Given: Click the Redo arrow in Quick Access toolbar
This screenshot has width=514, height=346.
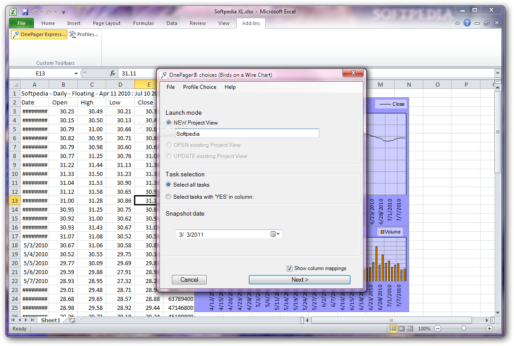Looking at the screenshot, I should click(x=49, y=12).
